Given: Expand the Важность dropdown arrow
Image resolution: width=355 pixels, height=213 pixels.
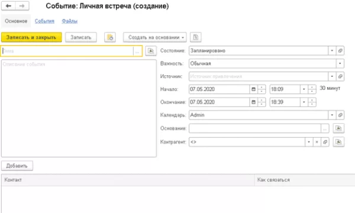Looking at the screenshot, I should 340,64.
